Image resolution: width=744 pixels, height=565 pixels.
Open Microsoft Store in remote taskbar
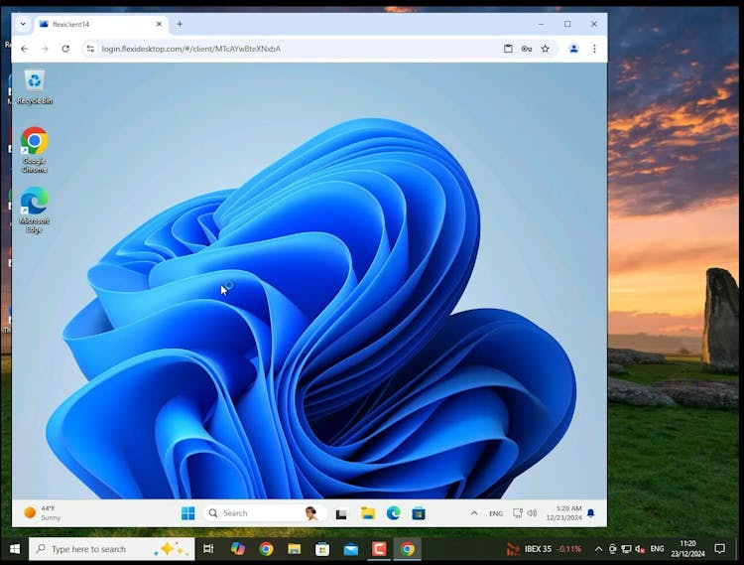click(x=419, y=513)
